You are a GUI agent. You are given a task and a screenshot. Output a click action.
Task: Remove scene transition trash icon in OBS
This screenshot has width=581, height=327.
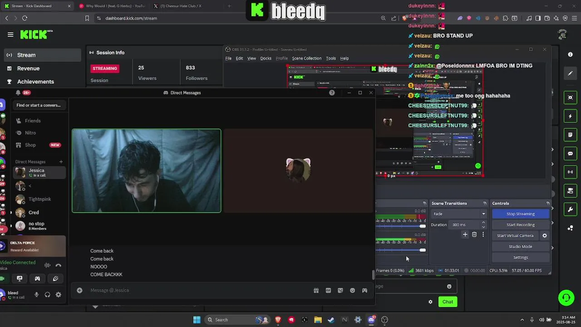474,234
